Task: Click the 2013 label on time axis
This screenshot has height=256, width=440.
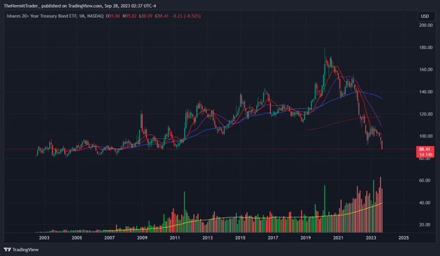Action: (208, 238)
